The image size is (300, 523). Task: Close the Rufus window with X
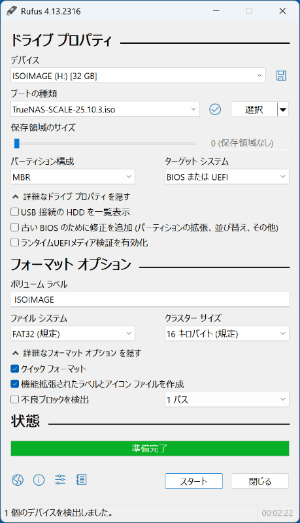pyautogui.click(x=282, y=11)
